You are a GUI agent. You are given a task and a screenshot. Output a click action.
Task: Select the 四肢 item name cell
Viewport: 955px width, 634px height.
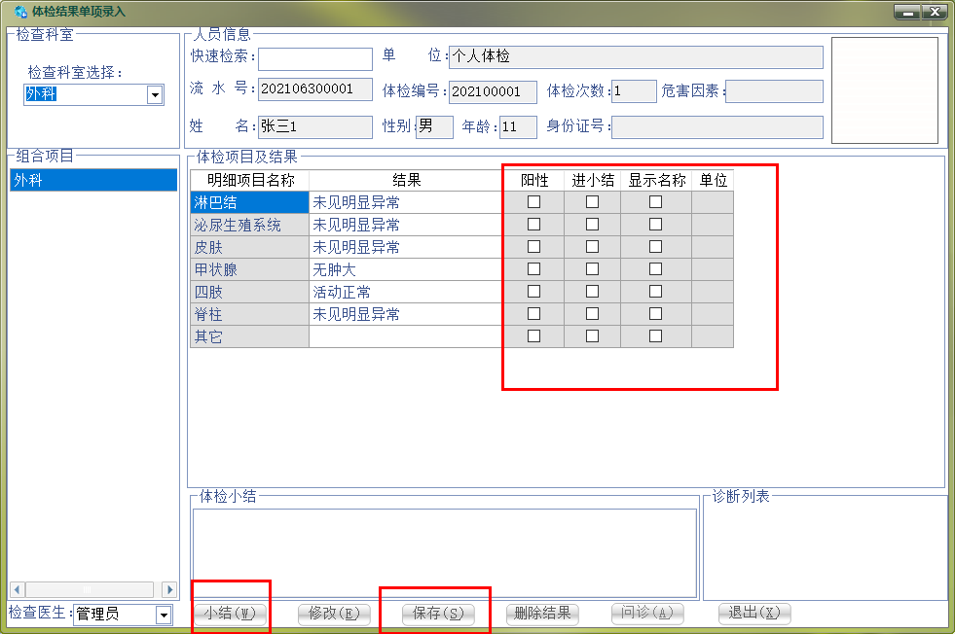(x=250, y=292)
